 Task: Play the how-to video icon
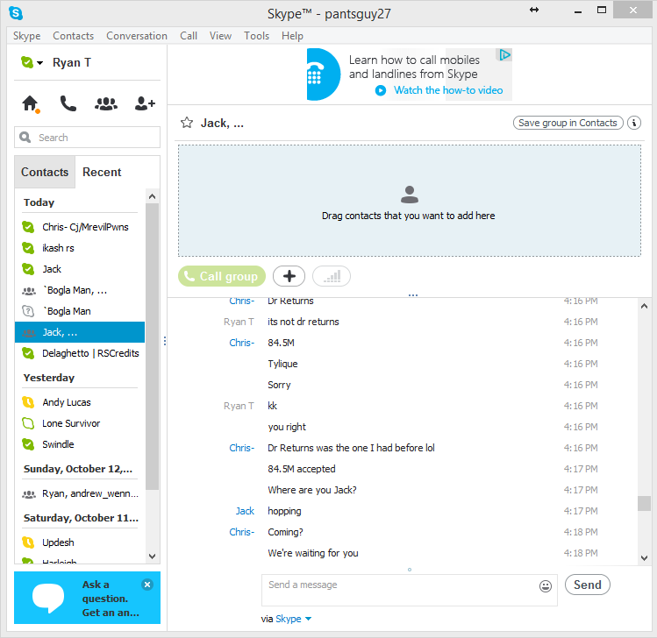click(381, 90)
